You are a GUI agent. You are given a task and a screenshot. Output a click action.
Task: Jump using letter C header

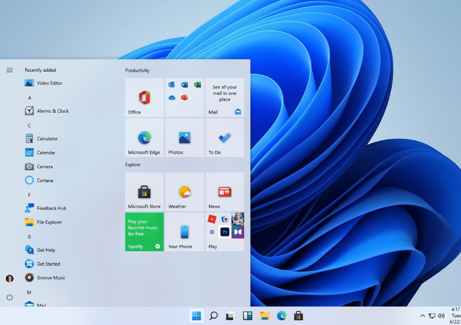click(29, 125)
